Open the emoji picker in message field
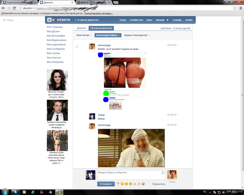Image resolution: width=244 pixels, height=195 pixels. coord(163,172)
